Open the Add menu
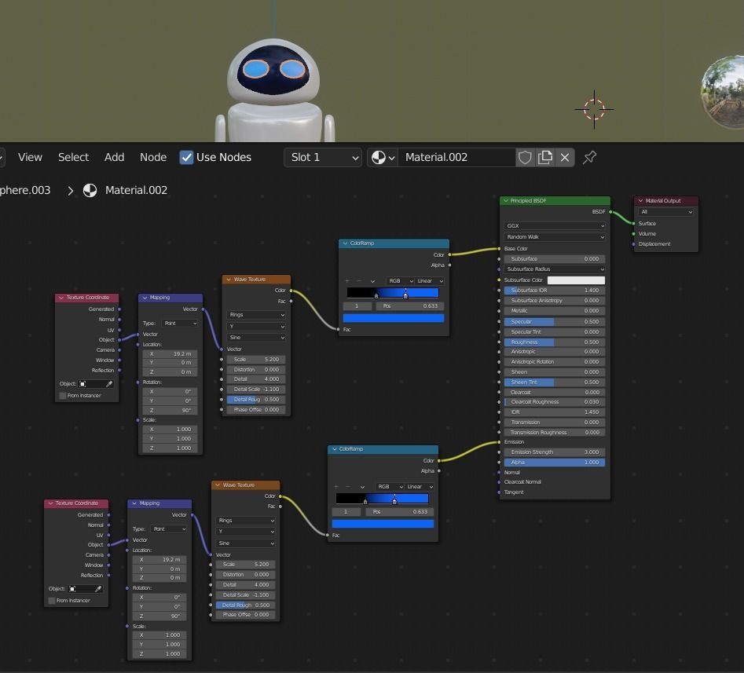The height and width of the screenshot is (673, 744). pyautogui.click(x=114, y=157)
